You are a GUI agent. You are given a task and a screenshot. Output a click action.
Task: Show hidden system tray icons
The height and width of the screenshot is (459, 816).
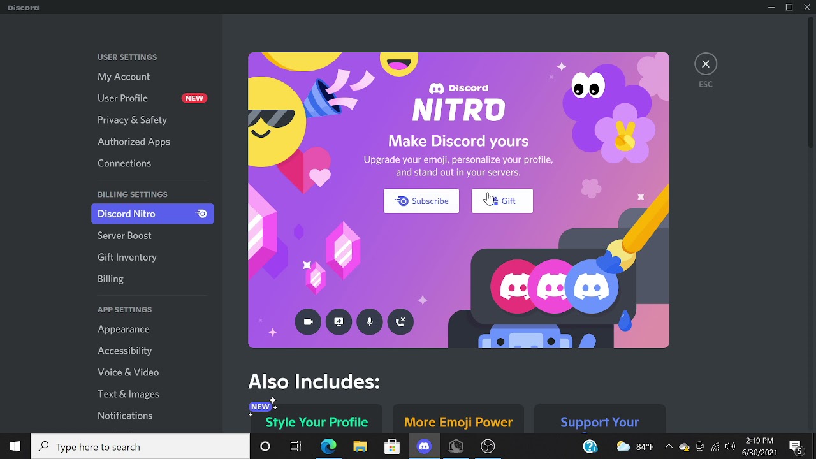(x=669, y=446)
